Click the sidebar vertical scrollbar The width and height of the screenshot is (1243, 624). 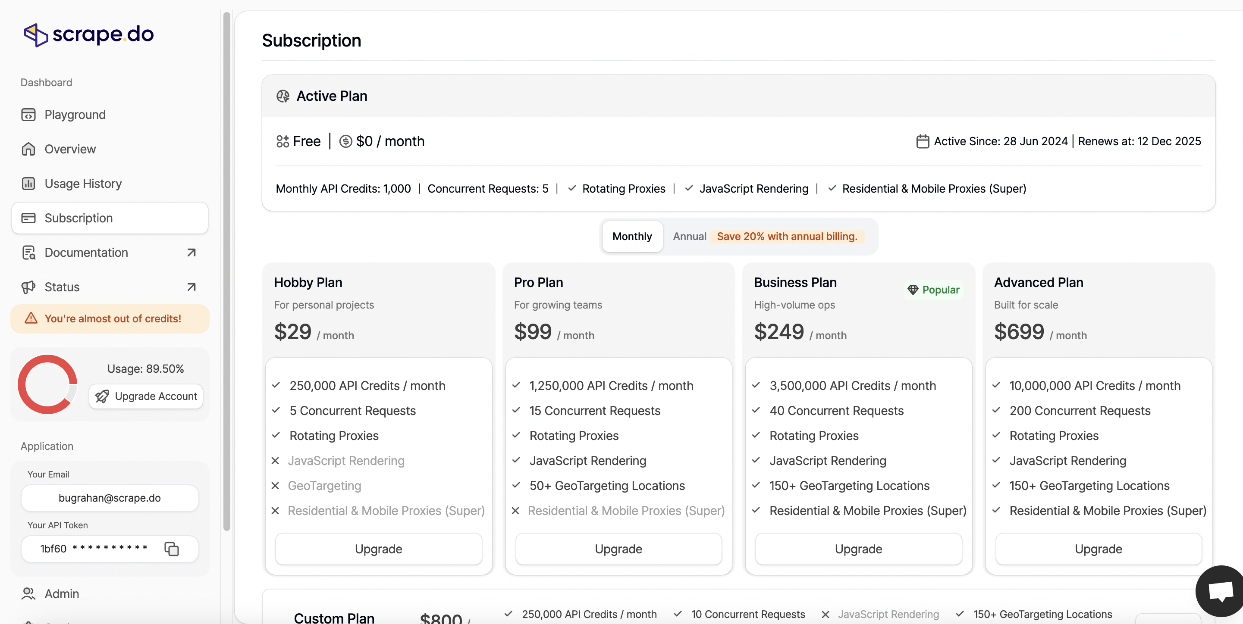pos(226,270)
